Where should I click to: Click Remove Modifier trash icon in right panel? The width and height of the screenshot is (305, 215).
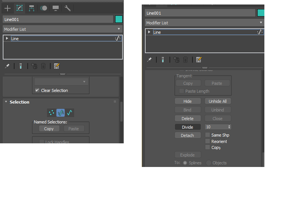[x=185, y=60]
